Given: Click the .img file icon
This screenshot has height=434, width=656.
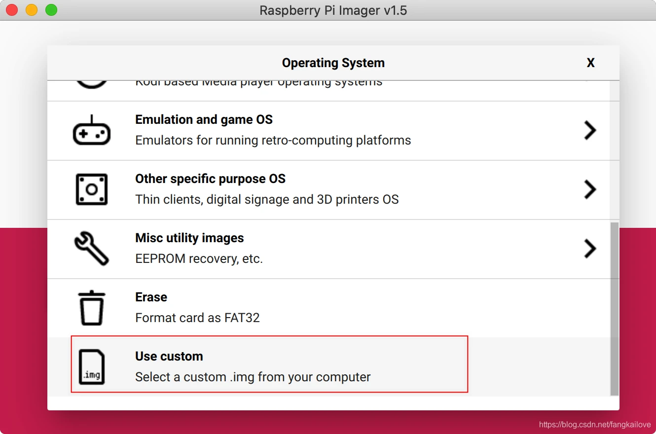Looking at the screenshot, I should (92, 367).
